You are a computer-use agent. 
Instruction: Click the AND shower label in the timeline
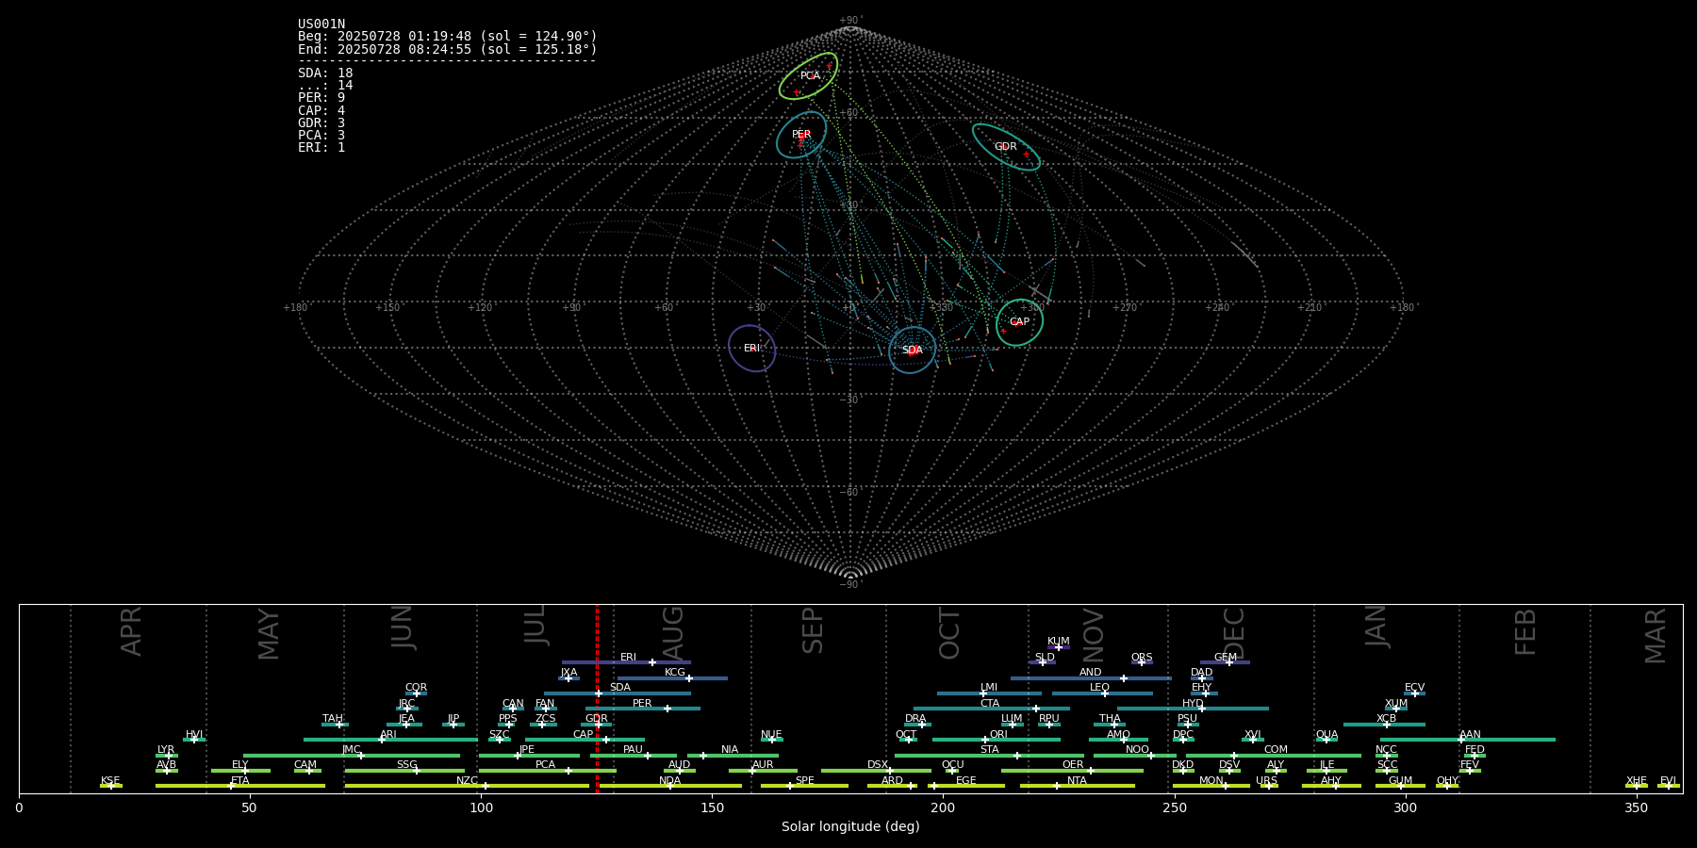(x=1090, y=672)
